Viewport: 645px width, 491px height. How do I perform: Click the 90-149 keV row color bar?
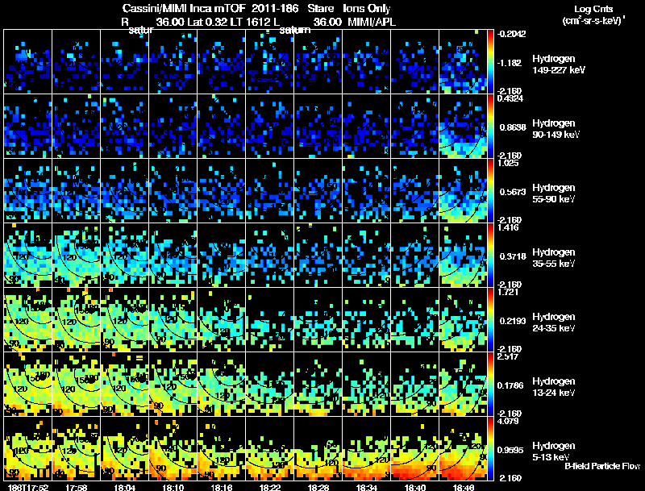(491, 126)
